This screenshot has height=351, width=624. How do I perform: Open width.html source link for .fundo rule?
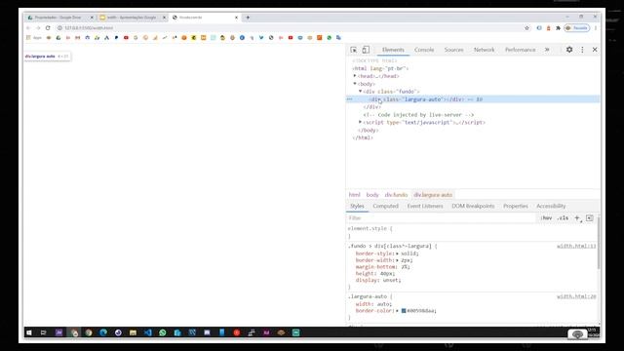point(576,246)
